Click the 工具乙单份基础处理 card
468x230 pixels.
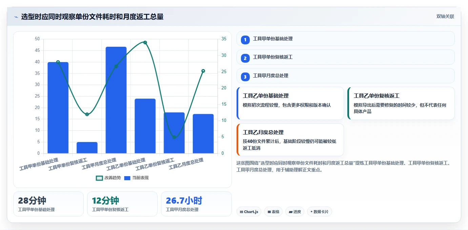tap(290, 103)
